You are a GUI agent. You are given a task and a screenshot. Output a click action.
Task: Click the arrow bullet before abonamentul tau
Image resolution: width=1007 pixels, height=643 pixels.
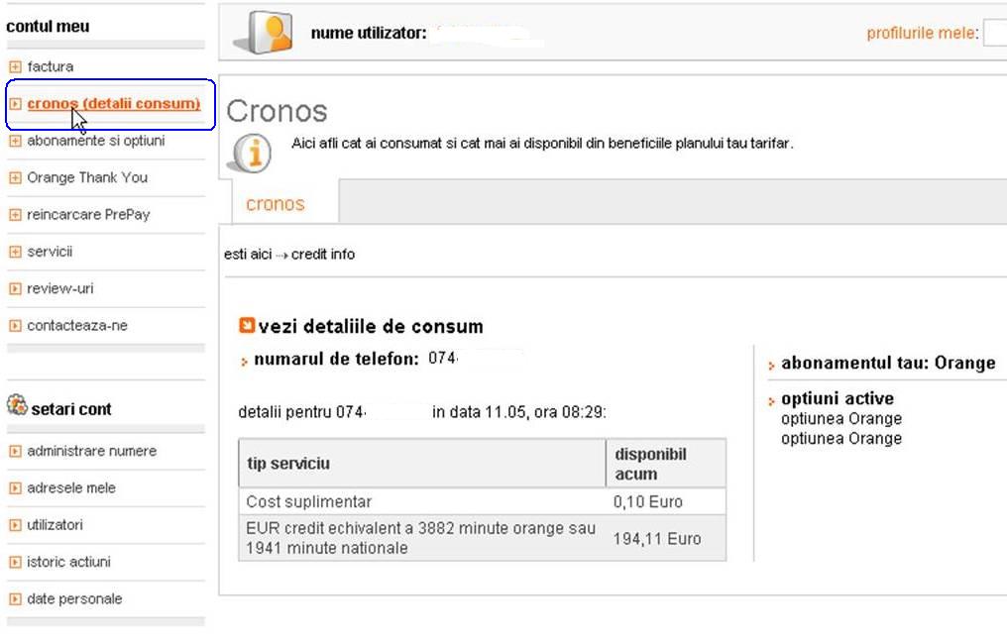(771, 366)
